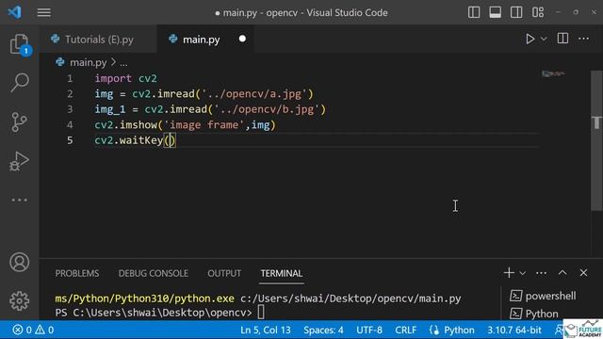This screenshot has width=603, height=339.
Task: Click the 'import cv2' line
Action: click(125, 78)
